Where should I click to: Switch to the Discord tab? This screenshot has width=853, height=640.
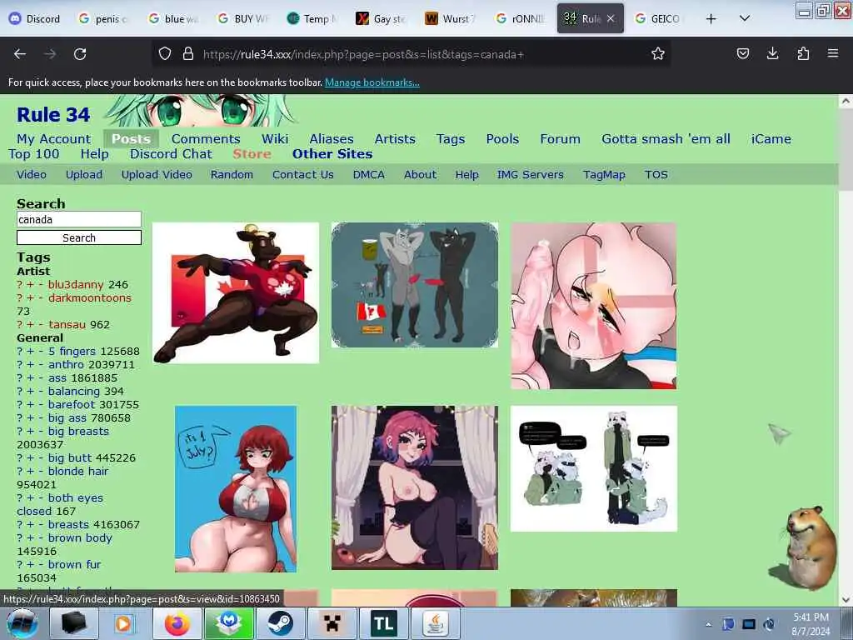35,19
